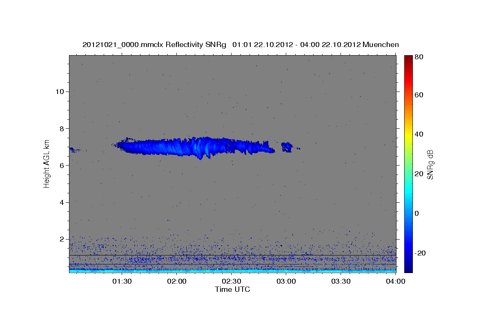Click the colorbar value 0
Screen dimensions: 490x327
pyautogui.click(x=418, y=213)
